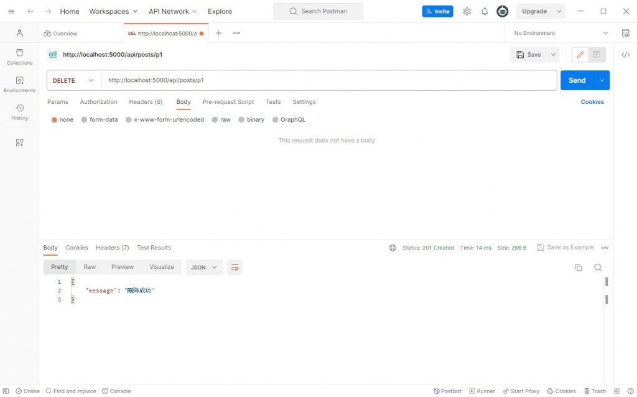Screen dimensions: 637x397
Task: Click Save as Example
Action: coord(565,247)
